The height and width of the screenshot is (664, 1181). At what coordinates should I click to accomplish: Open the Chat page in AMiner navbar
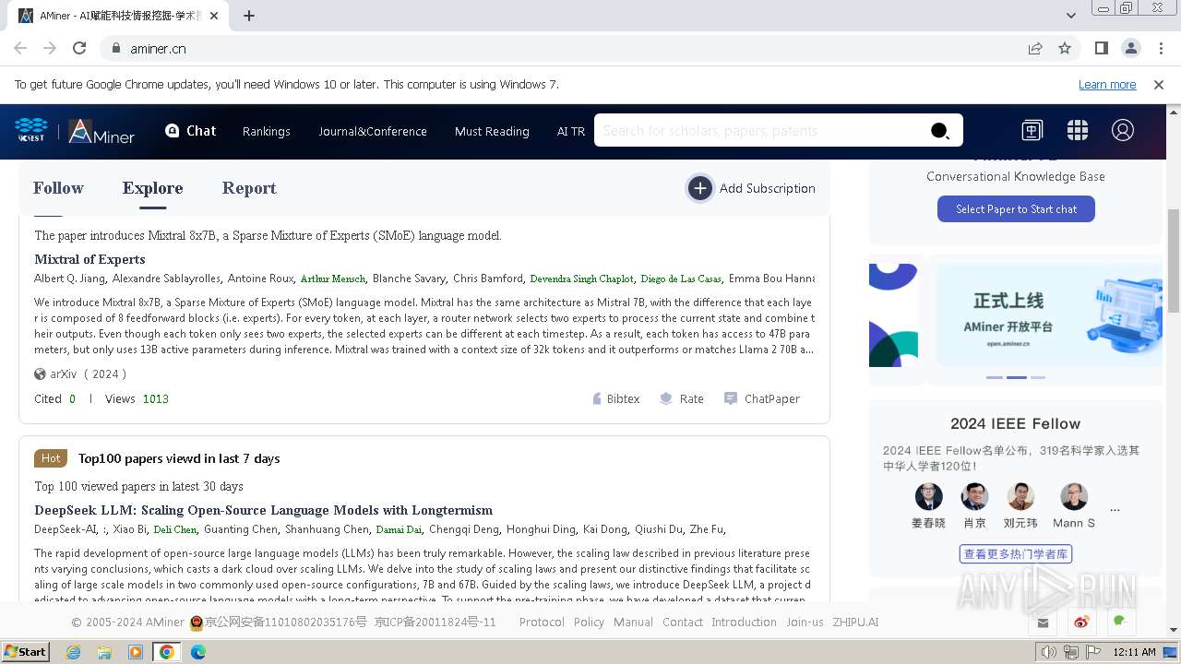point(190,131)
